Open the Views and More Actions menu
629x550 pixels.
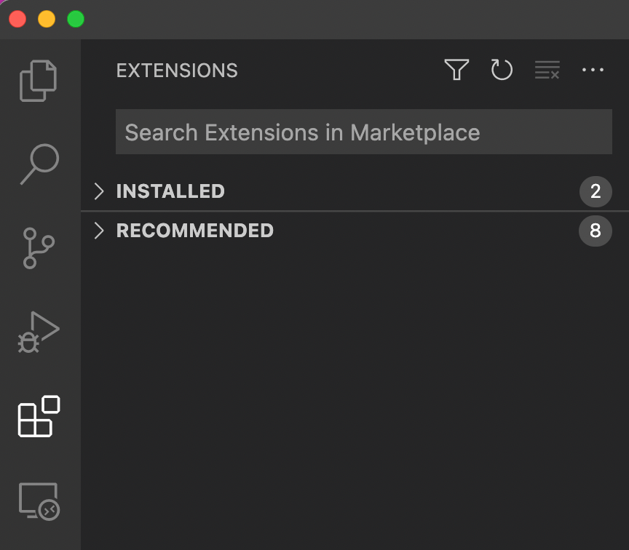[593, 70]
